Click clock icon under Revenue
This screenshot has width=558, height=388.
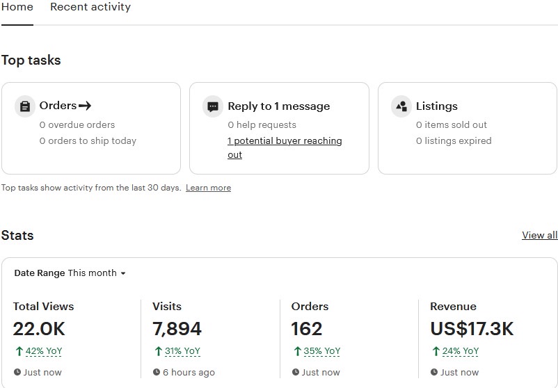433,372
